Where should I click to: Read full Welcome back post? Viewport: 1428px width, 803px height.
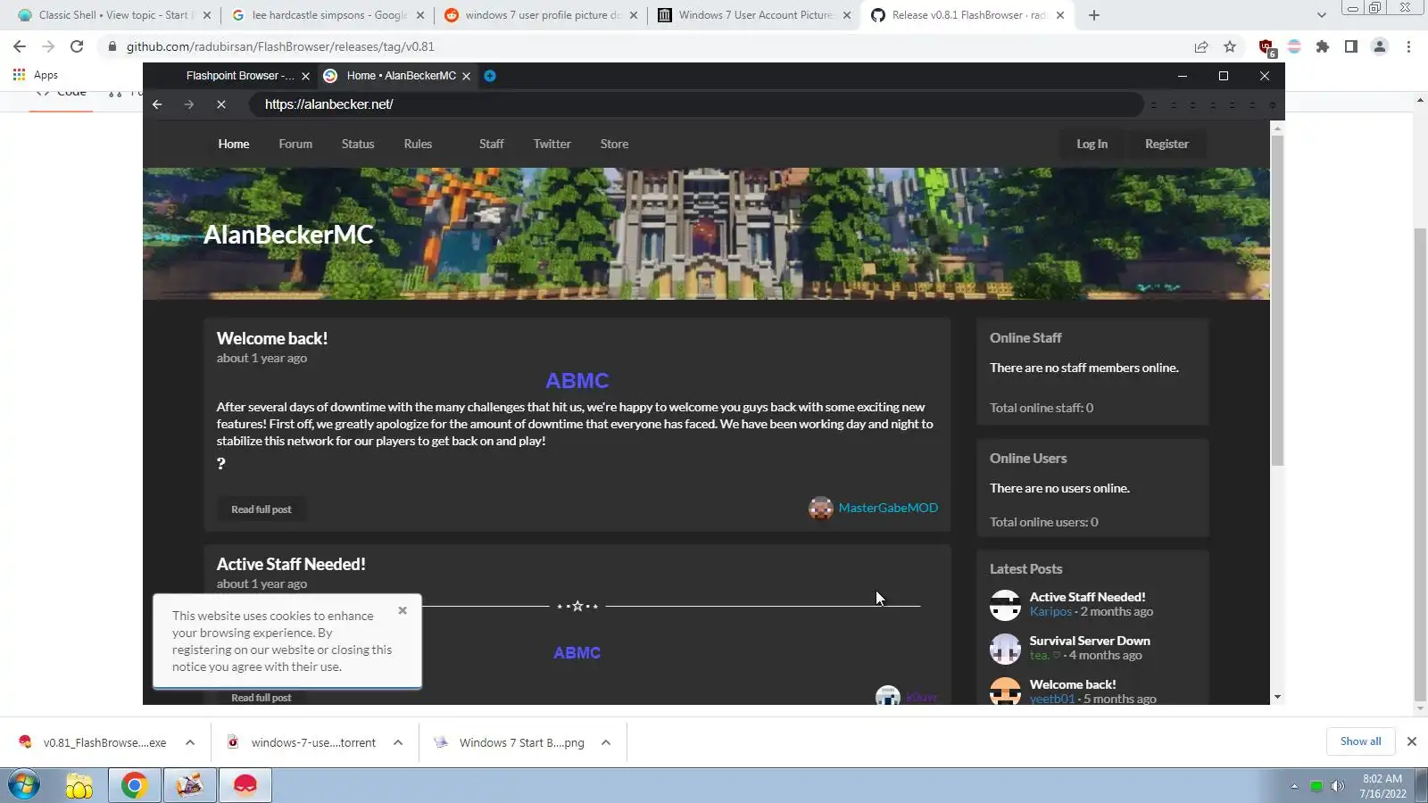[262, 509]
